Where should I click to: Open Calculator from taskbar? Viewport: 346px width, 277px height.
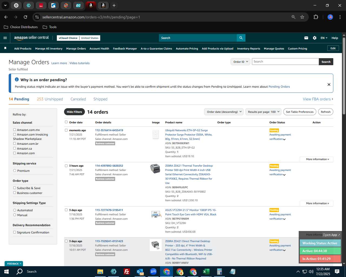coord(219,272)
